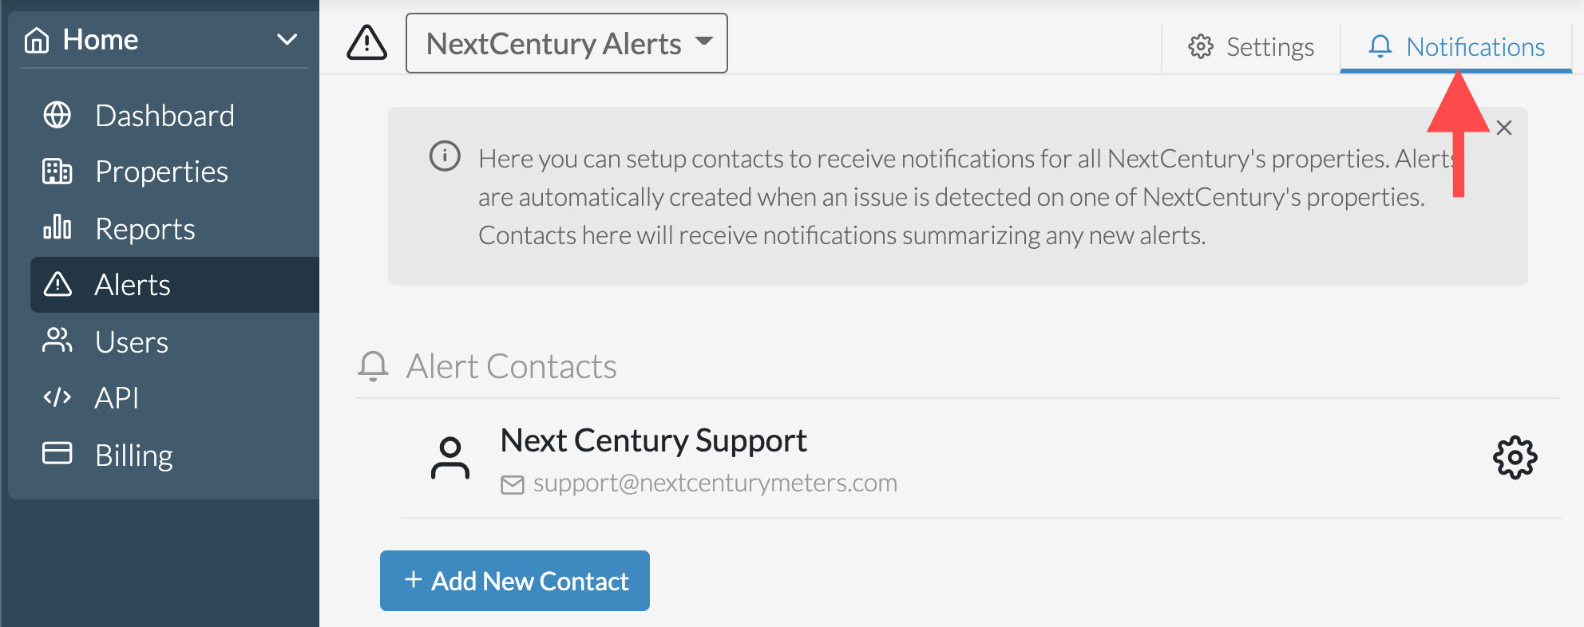Open Next Century Support contact gear settings
Image resolution: width=1584 pixels, height=627 pixels.
(x=1515, y=457)
